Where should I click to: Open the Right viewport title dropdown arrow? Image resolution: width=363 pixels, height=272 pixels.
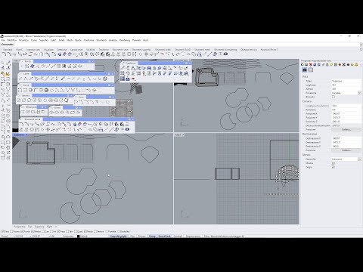[x=183, y=135]
